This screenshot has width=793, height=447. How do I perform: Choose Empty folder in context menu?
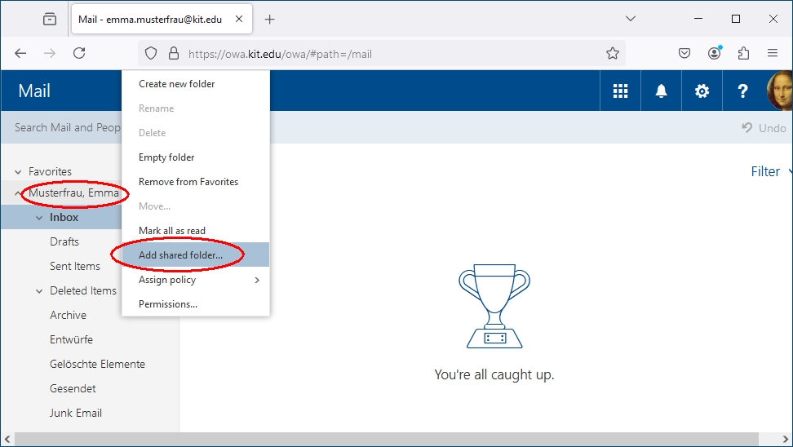[x=195, y=157]
